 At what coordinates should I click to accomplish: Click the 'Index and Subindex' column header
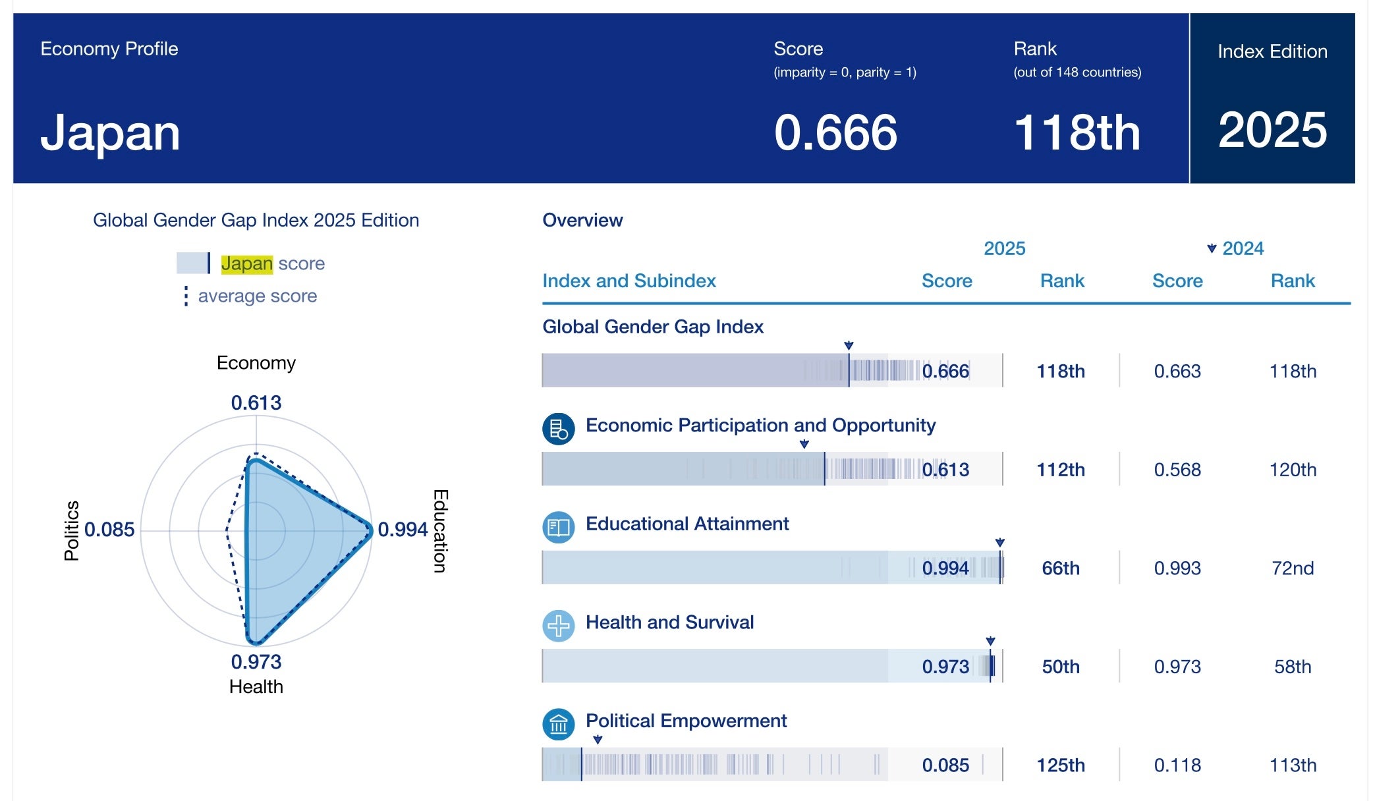(x=629, y=281)
